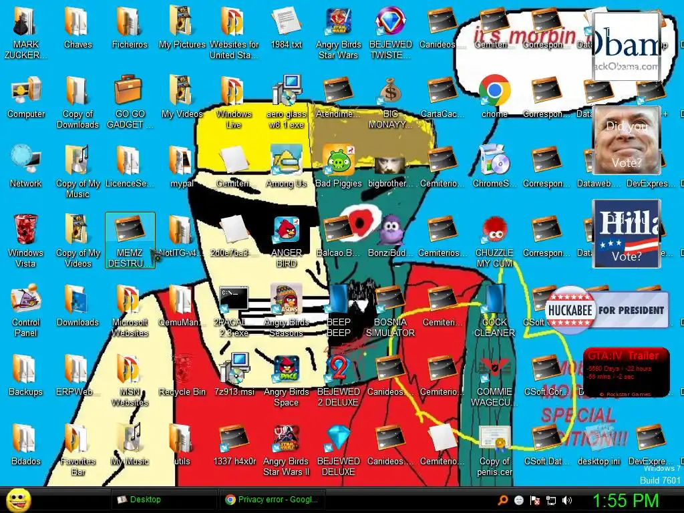
Task: Click the HUCKABEE FOR PRESIDENT gadget
Action: pos(607,310)
